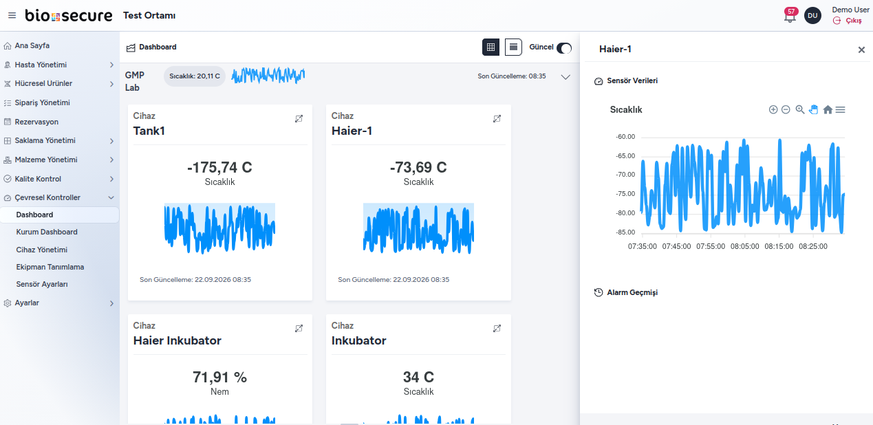Expand the GMP Lab section chevron
The width and height of the screenshot is (873, 425).
565,77
